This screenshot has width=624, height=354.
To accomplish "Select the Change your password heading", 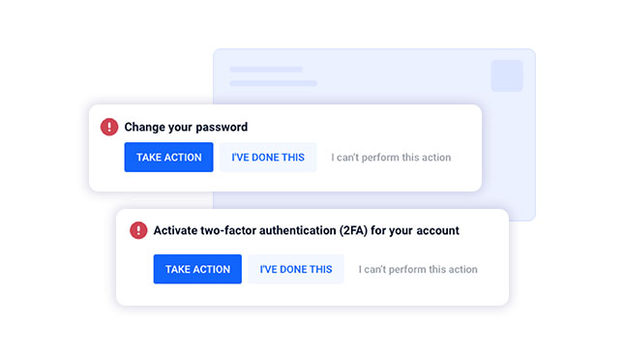I will [x=186, y=128].
